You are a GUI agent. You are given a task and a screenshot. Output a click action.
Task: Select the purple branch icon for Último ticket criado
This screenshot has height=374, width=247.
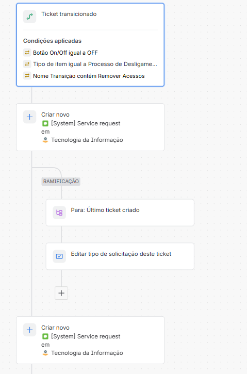pyautogui.click(x=59, y=213)
